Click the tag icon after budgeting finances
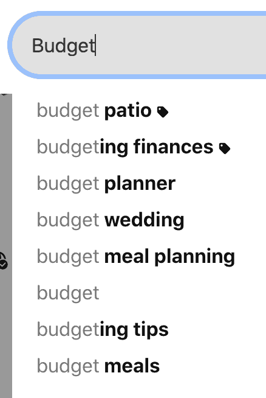The height and width of the screenshot is (398, 266). 225,148
